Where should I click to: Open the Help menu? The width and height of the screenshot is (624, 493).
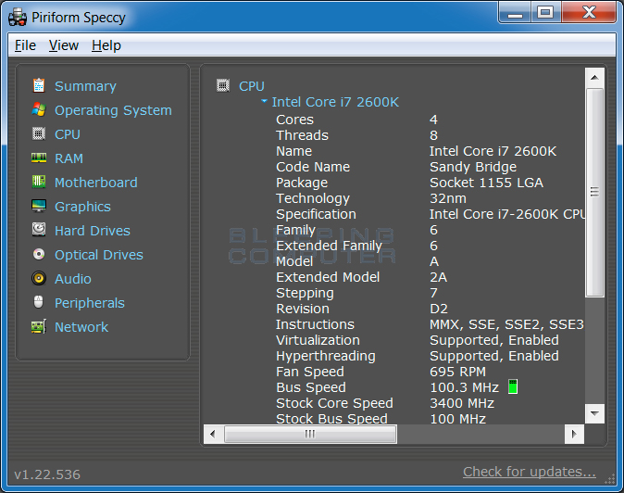[x=106, y=45]
